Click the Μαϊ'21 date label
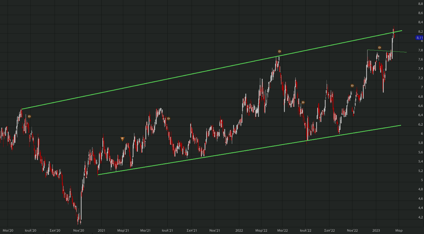The width and height of the screenshot is (424, 234). click(145, 230)
